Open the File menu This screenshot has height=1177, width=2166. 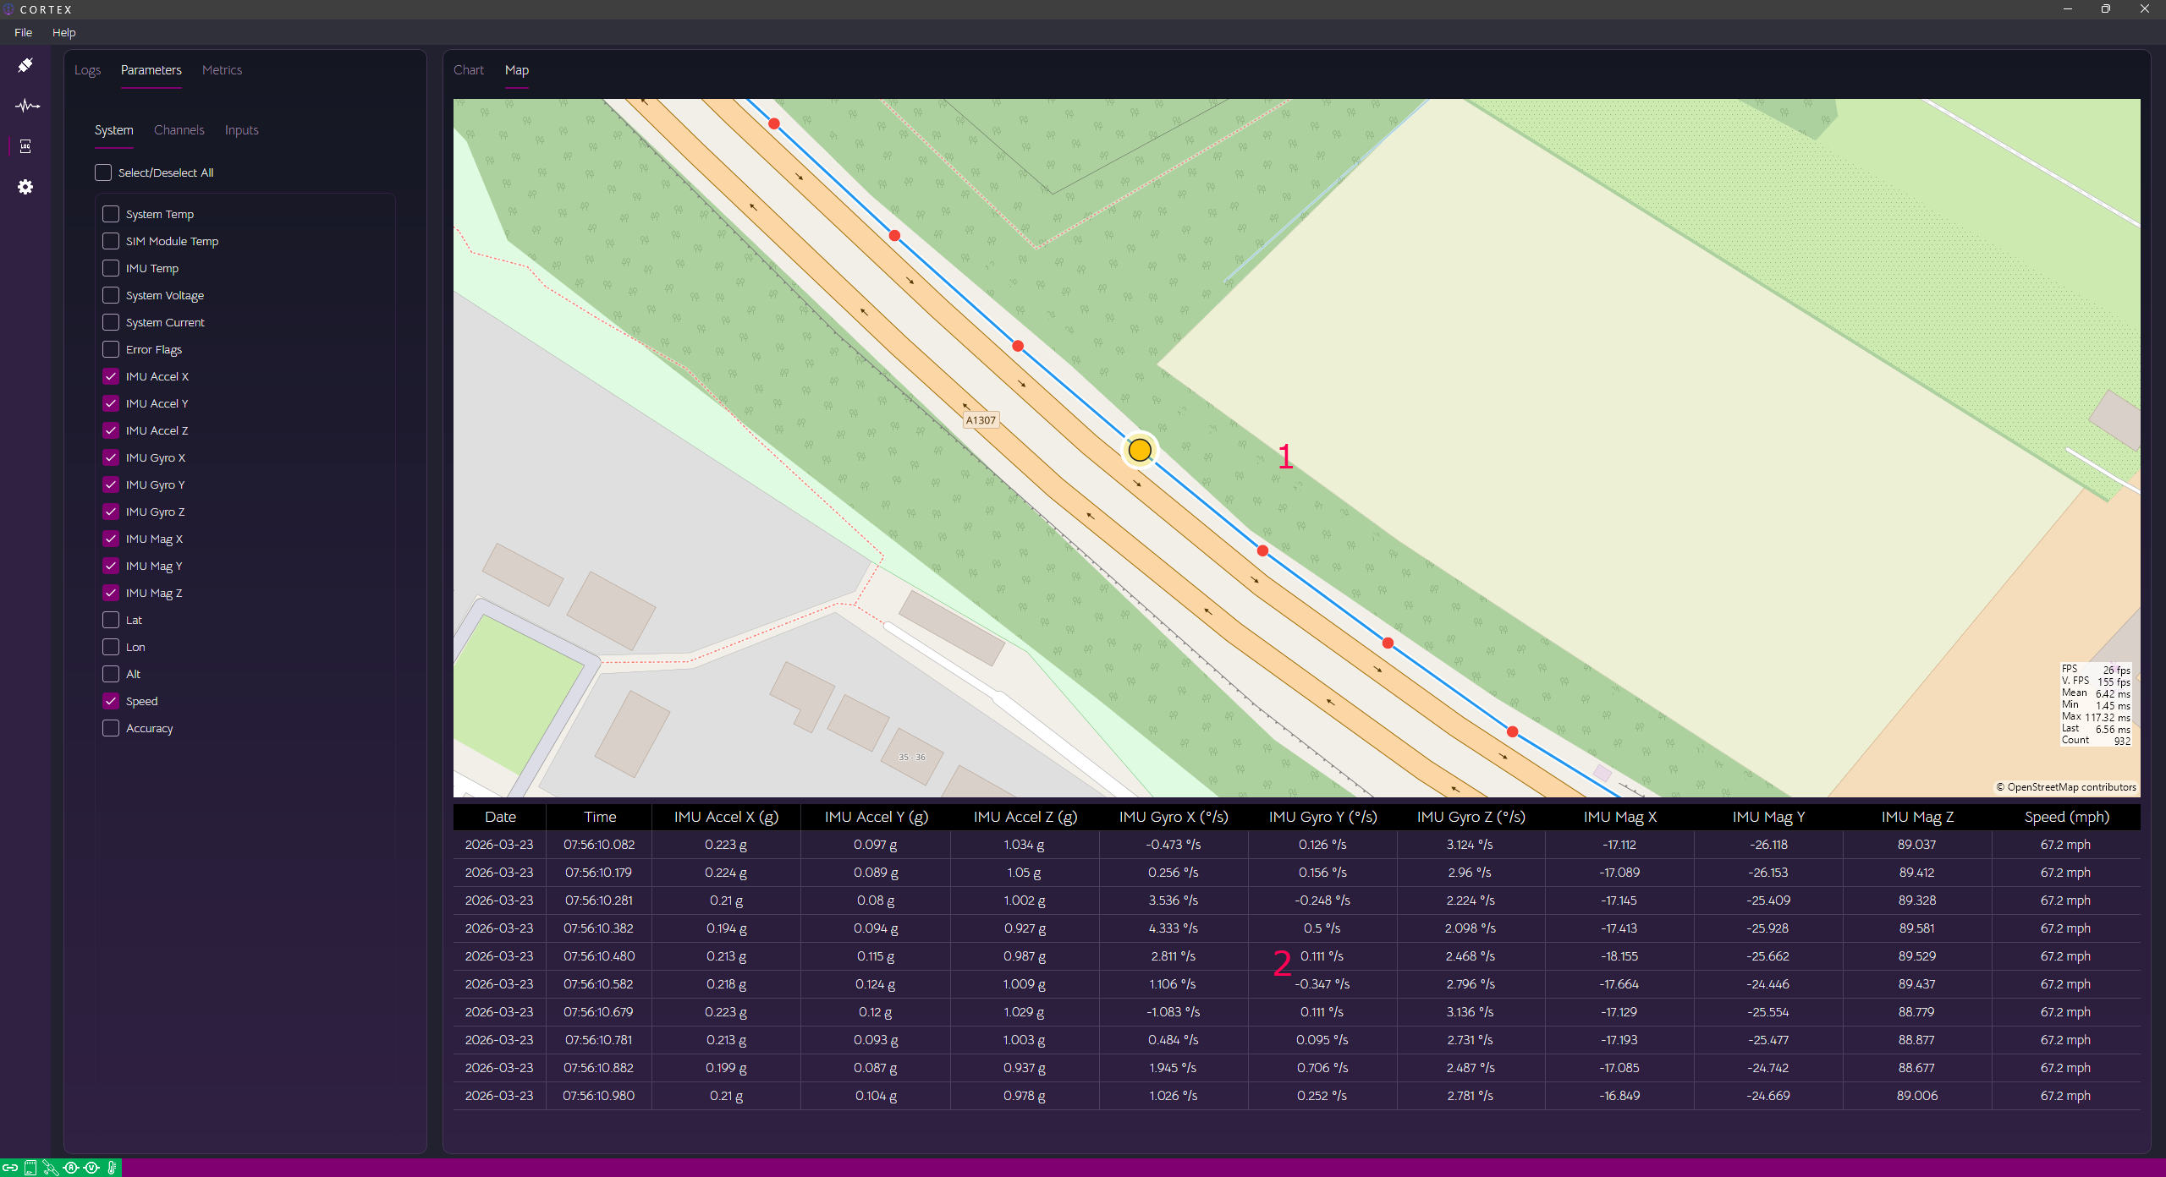pyautogui.click(x=23, y=32)
